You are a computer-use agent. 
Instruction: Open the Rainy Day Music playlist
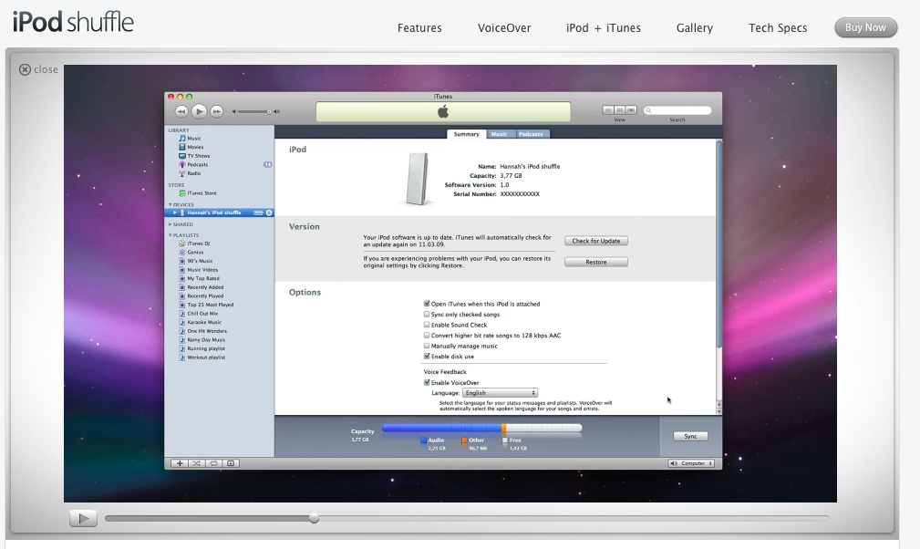206,340
